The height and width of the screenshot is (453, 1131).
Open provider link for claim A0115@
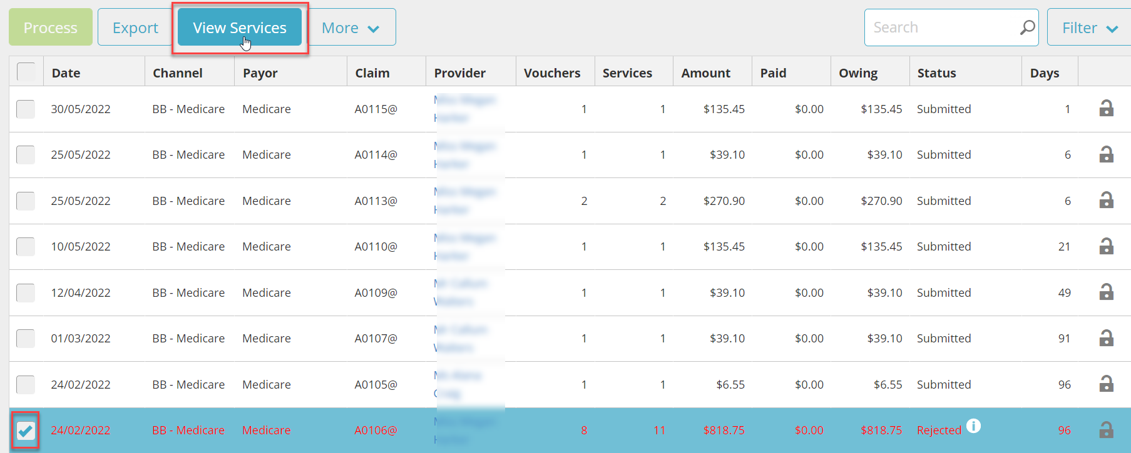pyautogui.click(x=464, y=109)
